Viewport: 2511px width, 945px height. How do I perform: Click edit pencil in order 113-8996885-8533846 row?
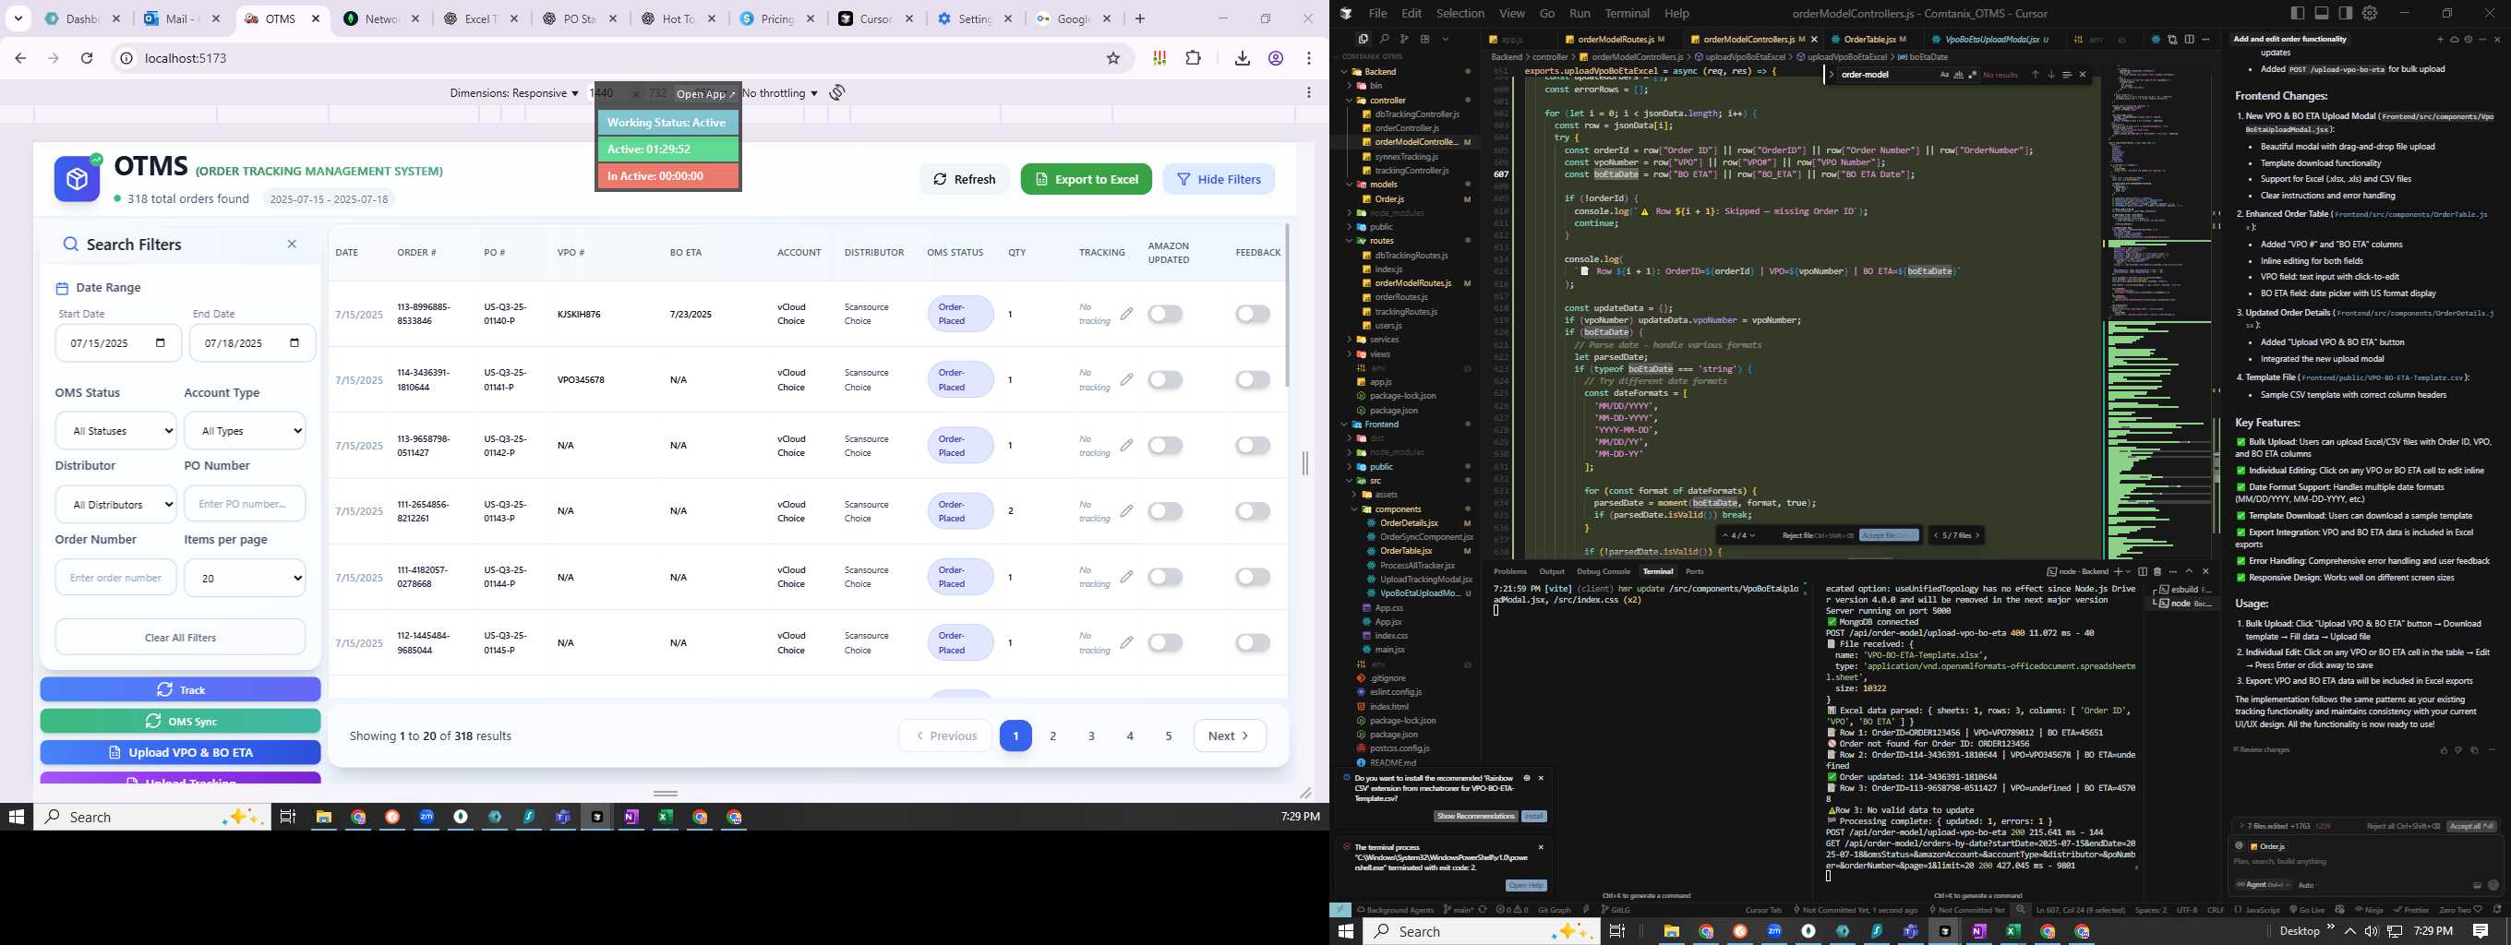pyautogui.click(x=1127, y=314)
